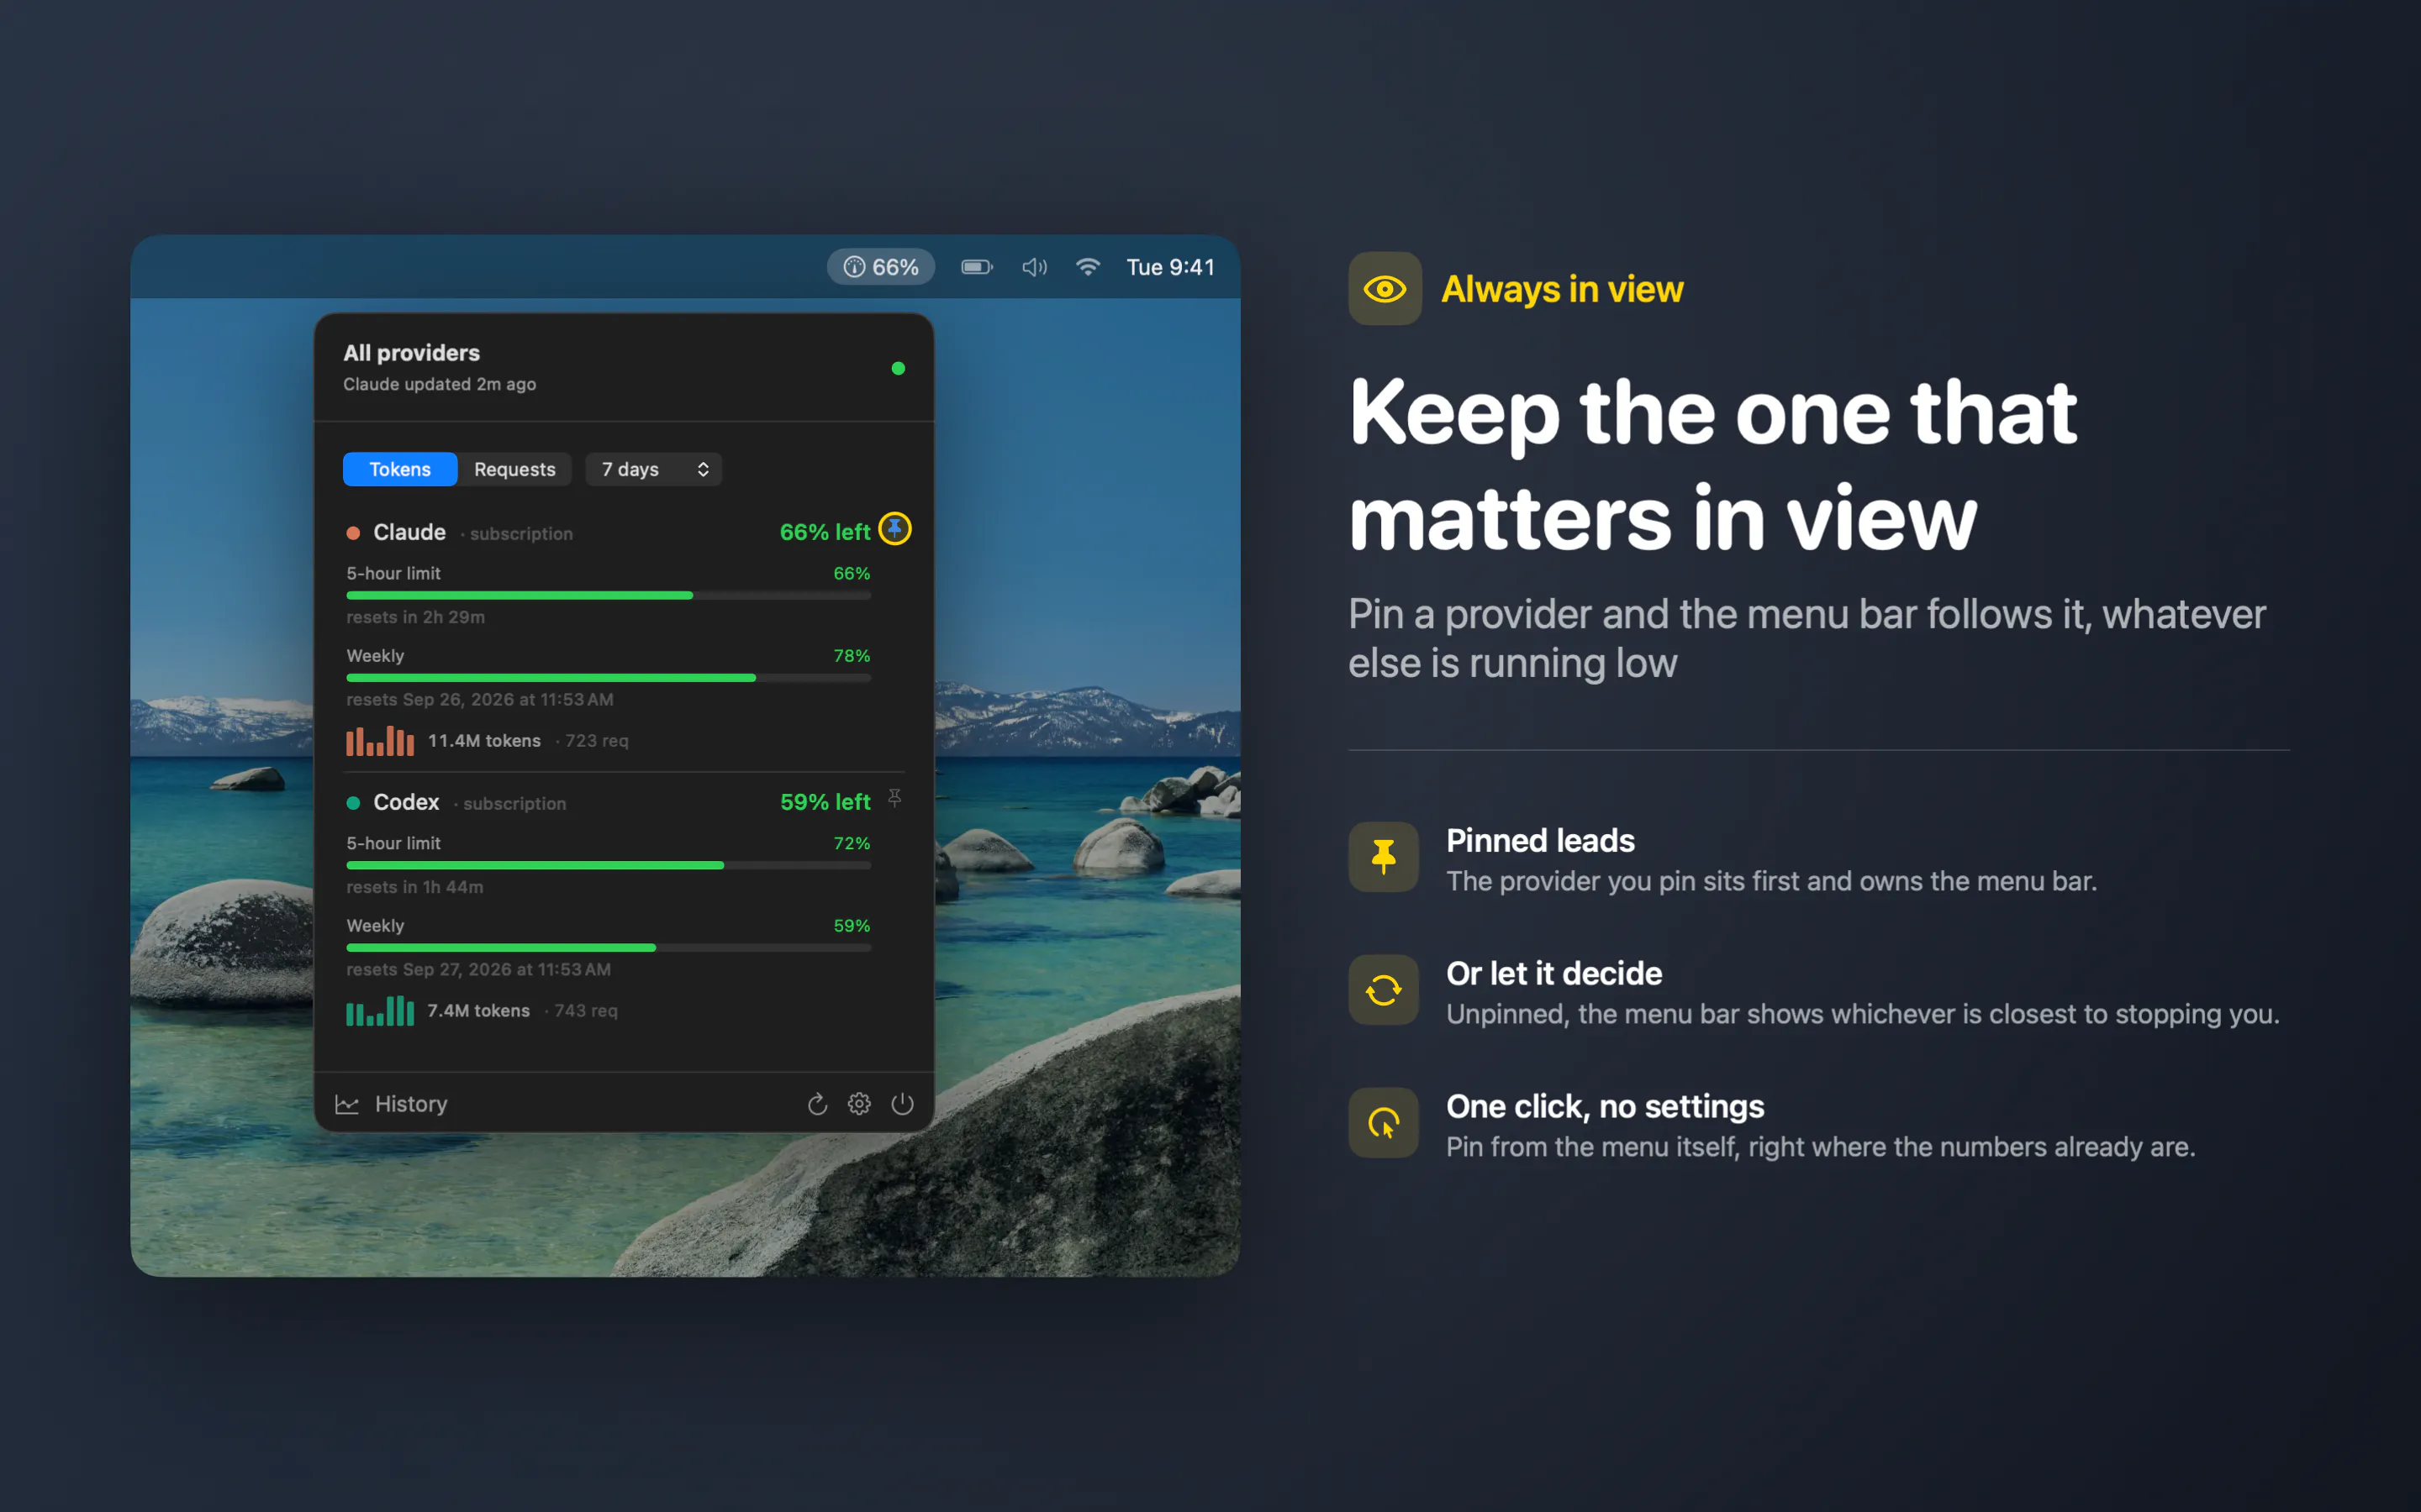Unpin the Claude provider pin icon

894,529
